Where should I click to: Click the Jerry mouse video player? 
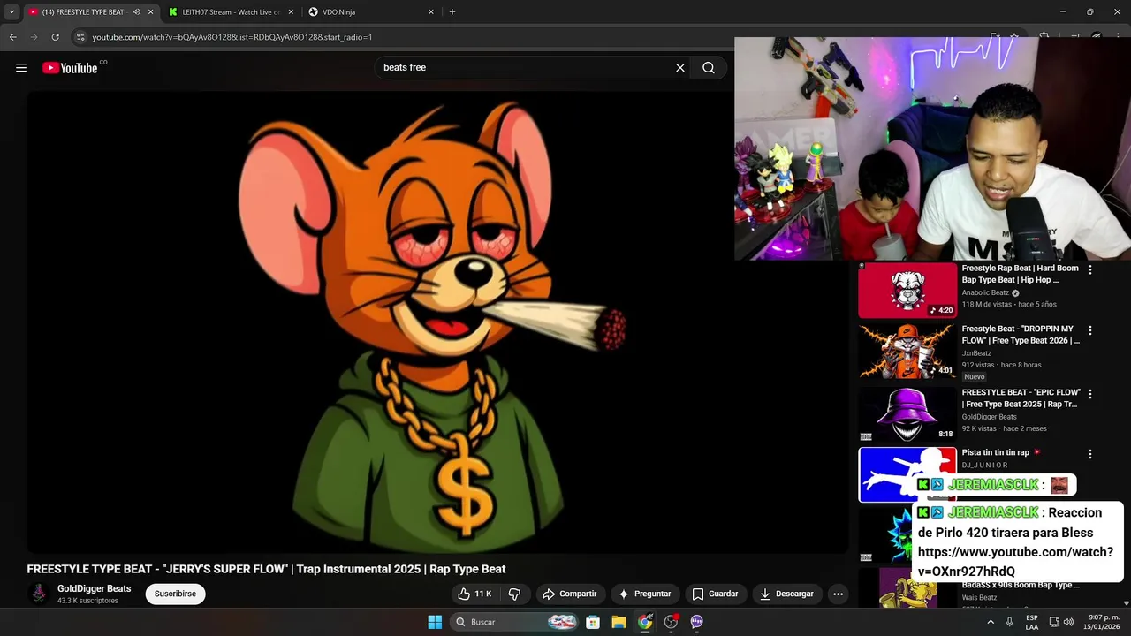click(437, 322)
